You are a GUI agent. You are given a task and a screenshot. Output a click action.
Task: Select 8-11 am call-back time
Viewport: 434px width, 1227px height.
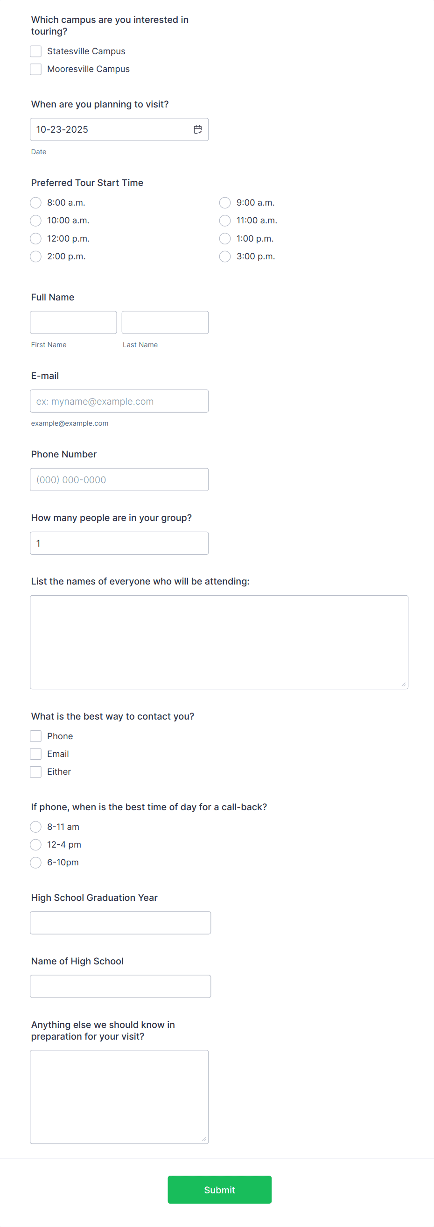[x=35, y=827]
